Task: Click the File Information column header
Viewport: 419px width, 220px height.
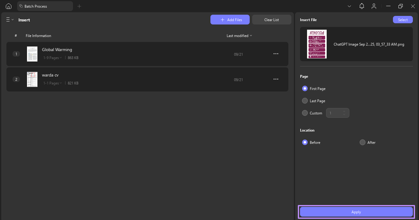Action: pyautogui.click(x=38, y=36)
